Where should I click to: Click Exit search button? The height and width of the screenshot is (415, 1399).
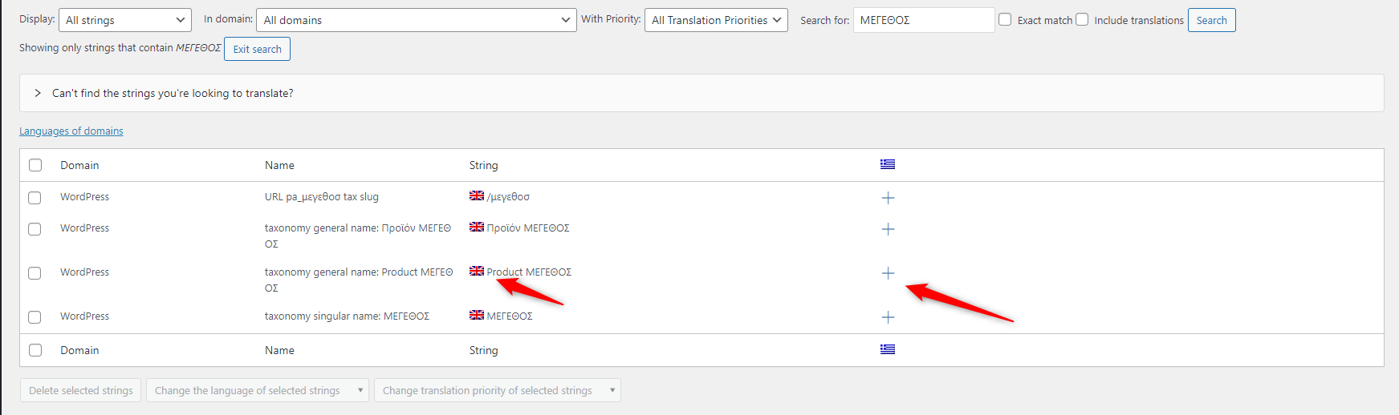click(257, 49)
